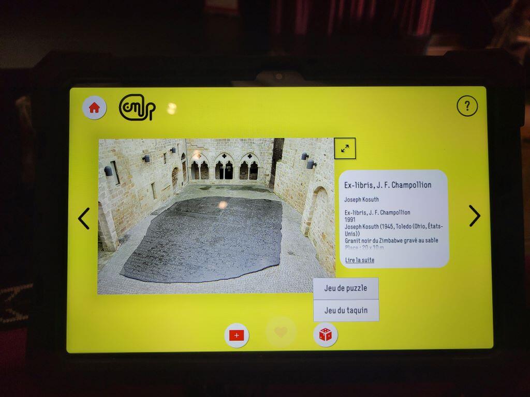Open the Lire la suite link
This screenshot has height=397, width=530.
click(360, 260)
